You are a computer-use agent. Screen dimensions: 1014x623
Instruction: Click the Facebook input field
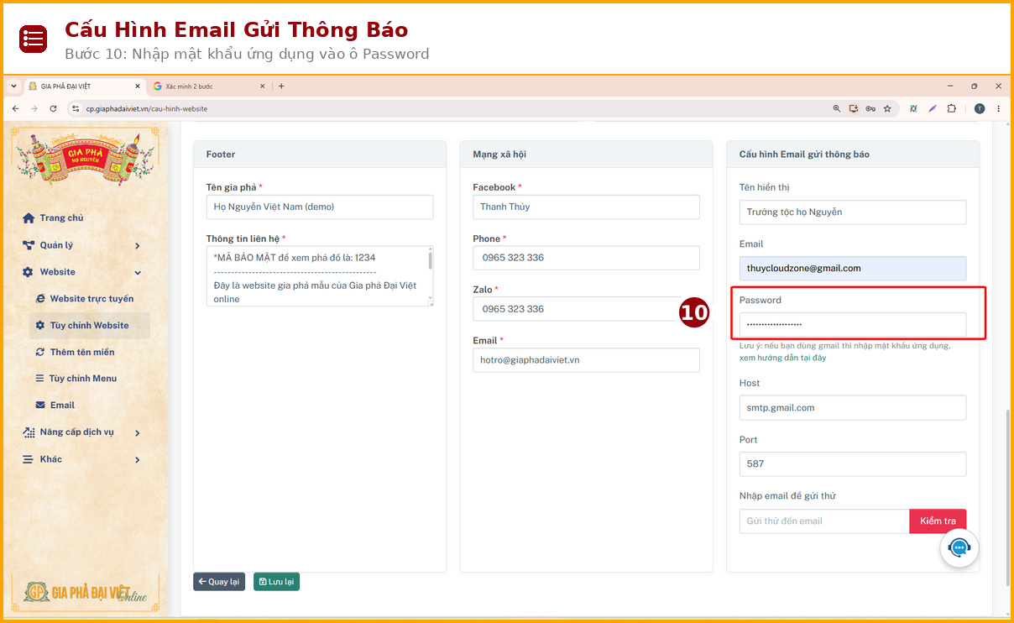[586, 207]
